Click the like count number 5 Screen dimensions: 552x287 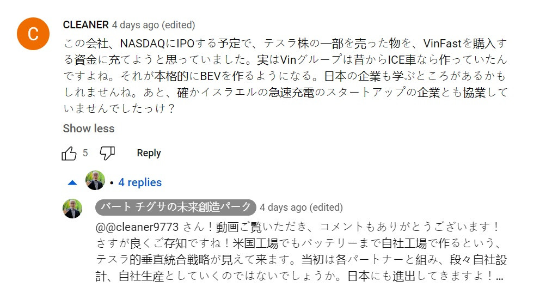tap(85, 154)
